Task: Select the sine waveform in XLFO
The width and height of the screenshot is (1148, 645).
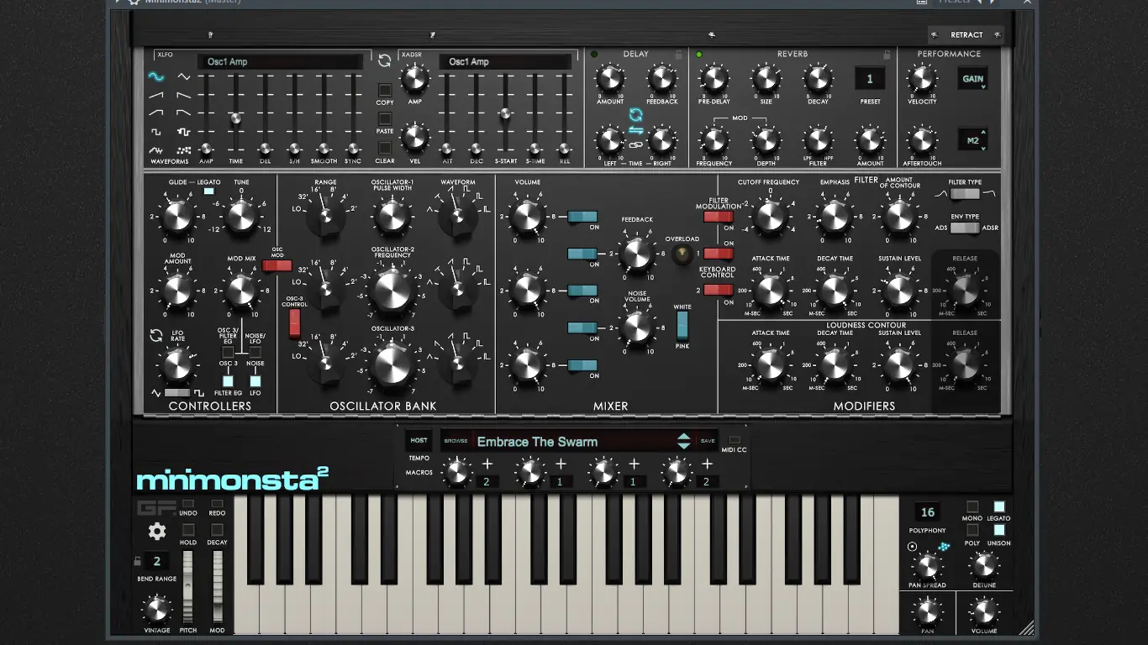Action: tap(156, 76)
